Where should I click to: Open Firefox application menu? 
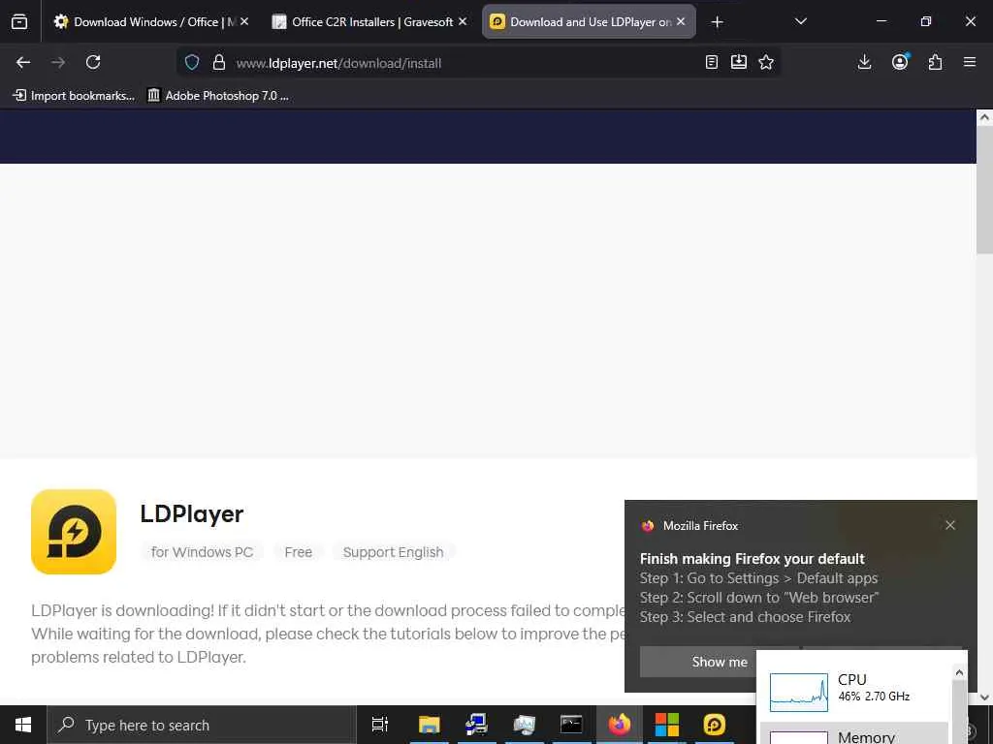coord(970,62)
